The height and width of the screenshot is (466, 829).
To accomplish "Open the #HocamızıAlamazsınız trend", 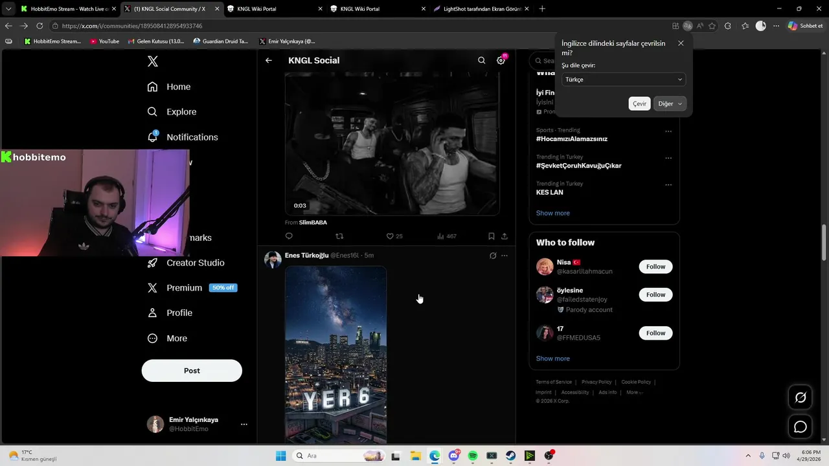I will pyautogui.click(x=572, y=139).
